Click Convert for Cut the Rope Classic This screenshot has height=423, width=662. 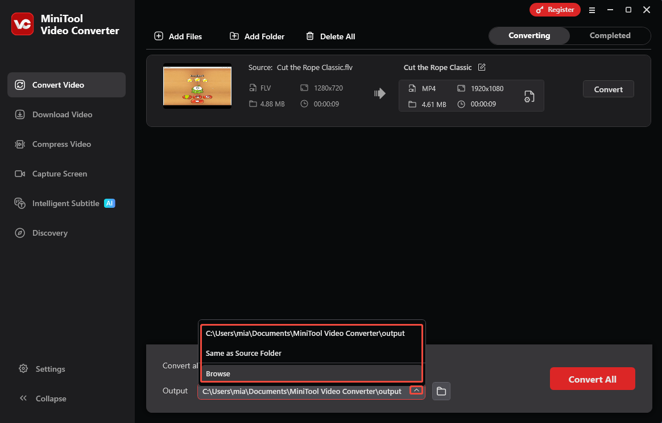pos(608,89)
